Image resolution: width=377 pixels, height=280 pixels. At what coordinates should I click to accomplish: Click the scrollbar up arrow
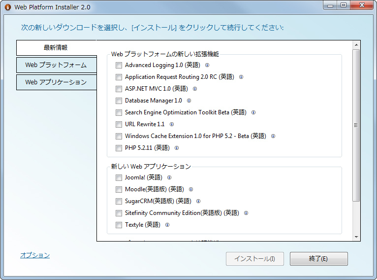[x=356, y=45]
